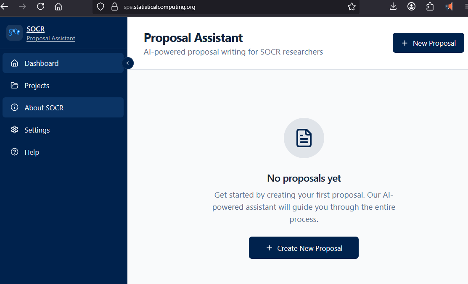Open the Dashboard home icon
The width and height of the screenshot is (468, 284).
(16, 63)
